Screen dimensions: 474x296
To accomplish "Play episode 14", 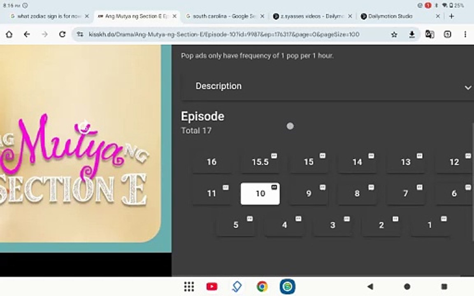I will 357,162.
